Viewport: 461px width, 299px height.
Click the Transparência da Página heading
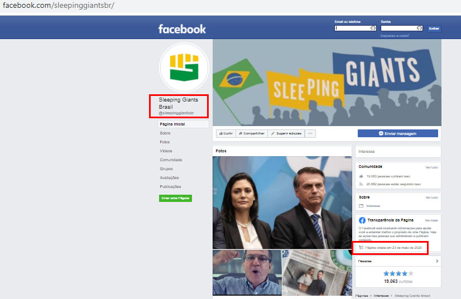pos(390,220)
